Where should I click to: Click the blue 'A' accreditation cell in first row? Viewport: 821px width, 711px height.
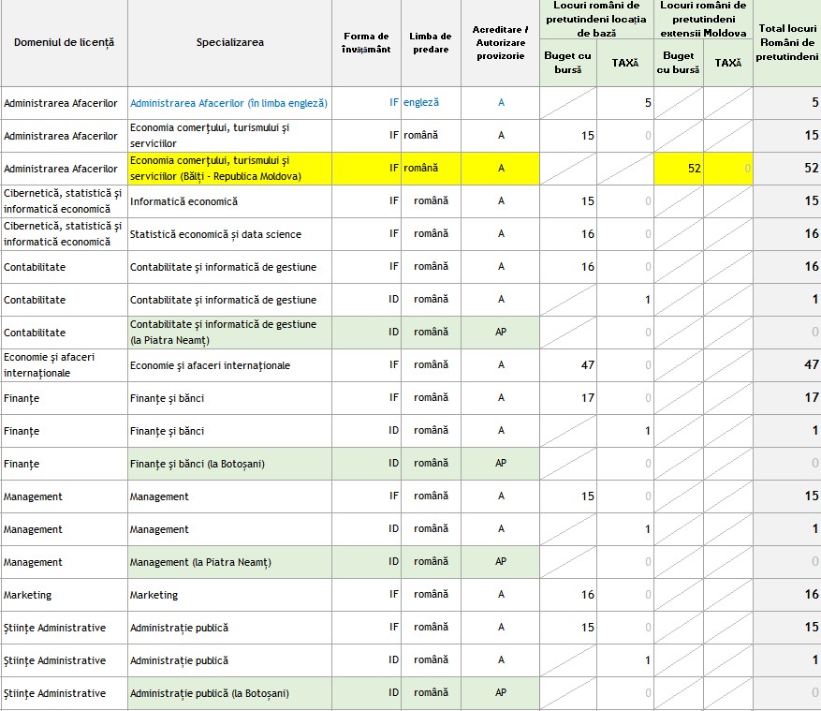(x=500, y=103)
